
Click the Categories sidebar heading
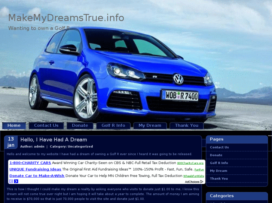[x=222, y=196]
